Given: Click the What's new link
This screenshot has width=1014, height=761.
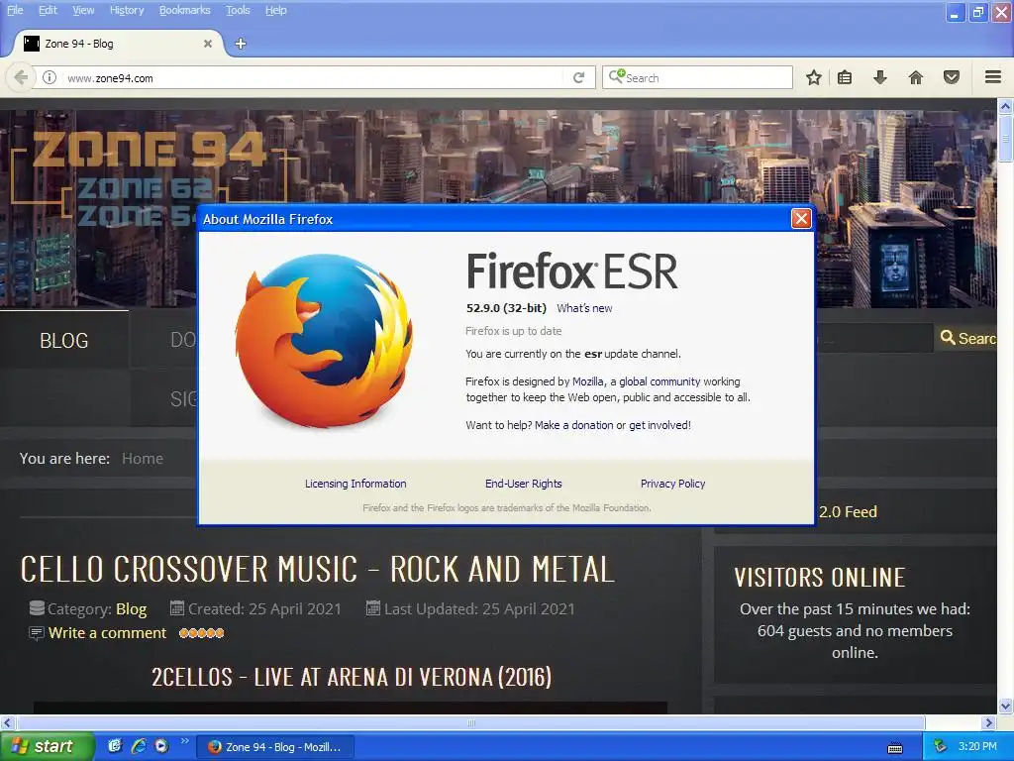Looking at the screenshot, I should click(584, 308).
